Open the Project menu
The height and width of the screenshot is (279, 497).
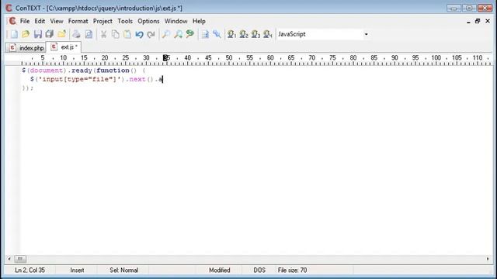pyautogui.click(x=103, y=21)
